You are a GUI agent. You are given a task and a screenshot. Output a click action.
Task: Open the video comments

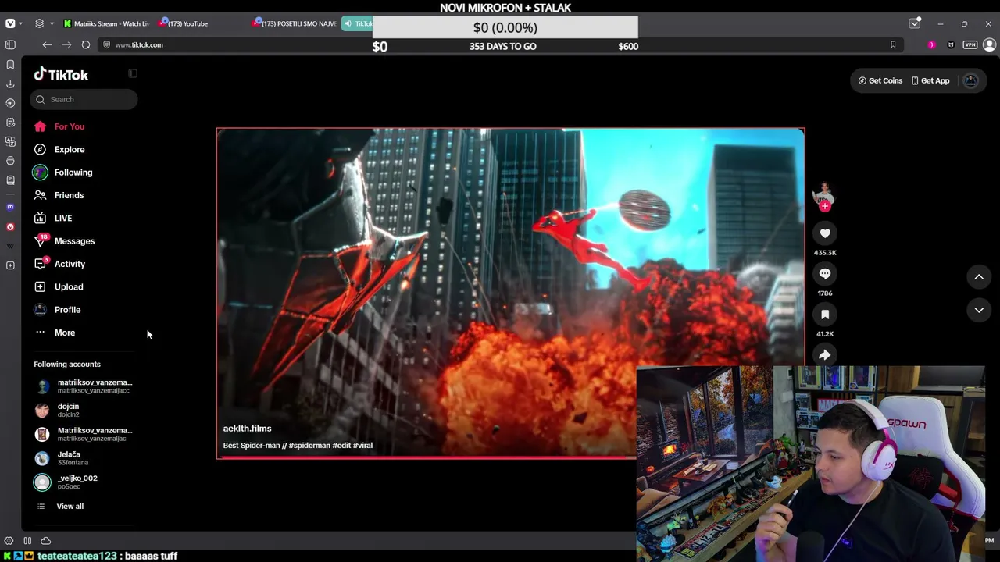pyautogui.click(x=825, y=274)
